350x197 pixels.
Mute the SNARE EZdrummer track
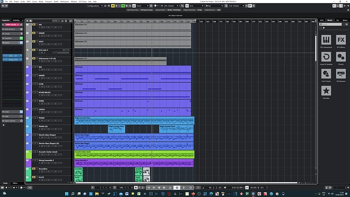pos(33,33)
